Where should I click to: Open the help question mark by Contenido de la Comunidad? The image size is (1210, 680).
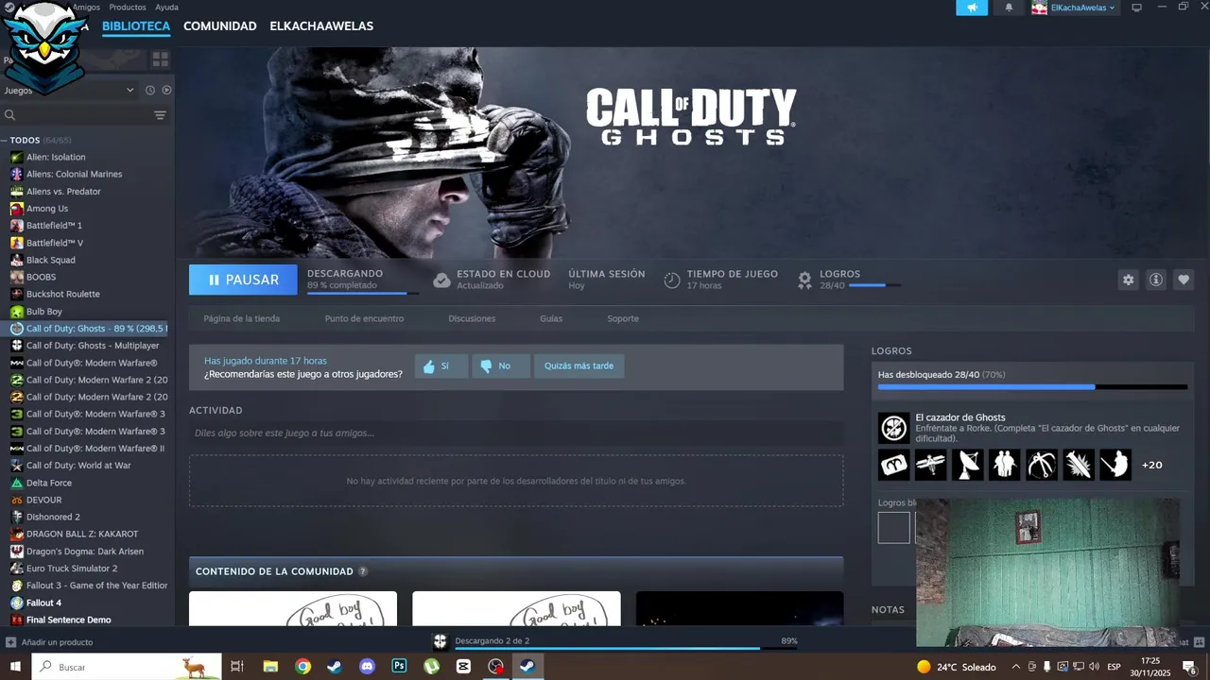363,571
